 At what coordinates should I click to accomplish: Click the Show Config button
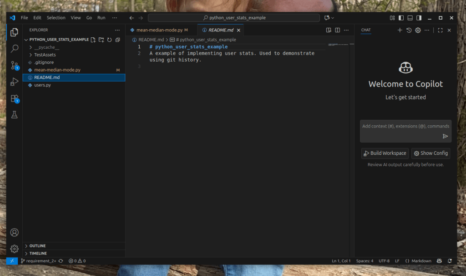(x=431, y=153)
